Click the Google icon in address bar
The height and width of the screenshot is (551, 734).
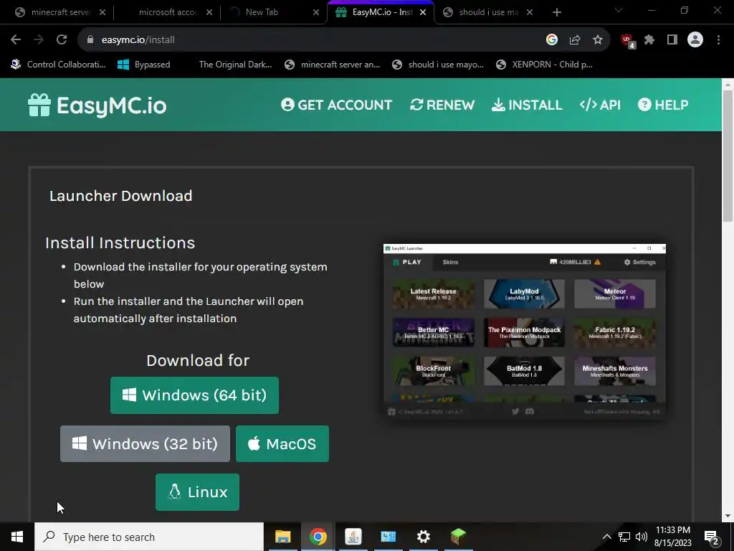tap(552, 40)
